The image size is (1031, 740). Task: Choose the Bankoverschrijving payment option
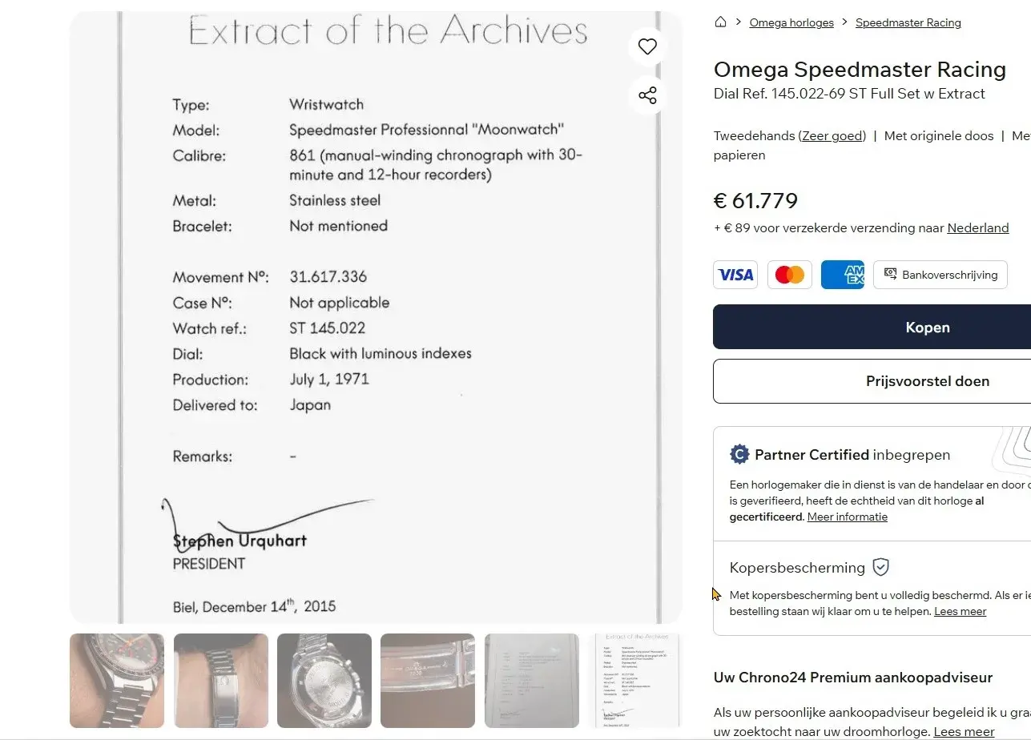940,275
